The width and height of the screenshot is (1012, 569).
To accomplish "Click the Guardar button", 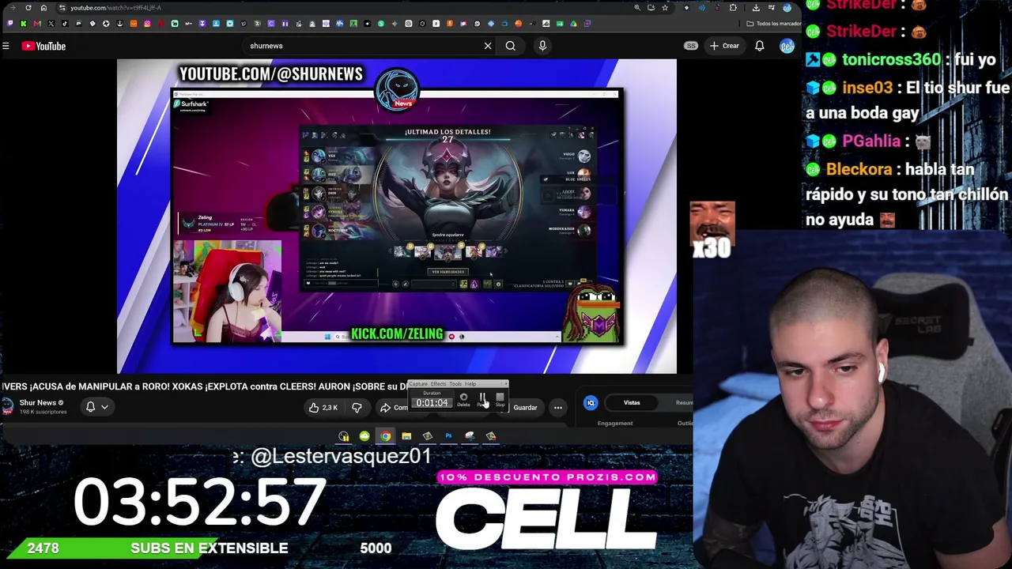I will point(525,408).
